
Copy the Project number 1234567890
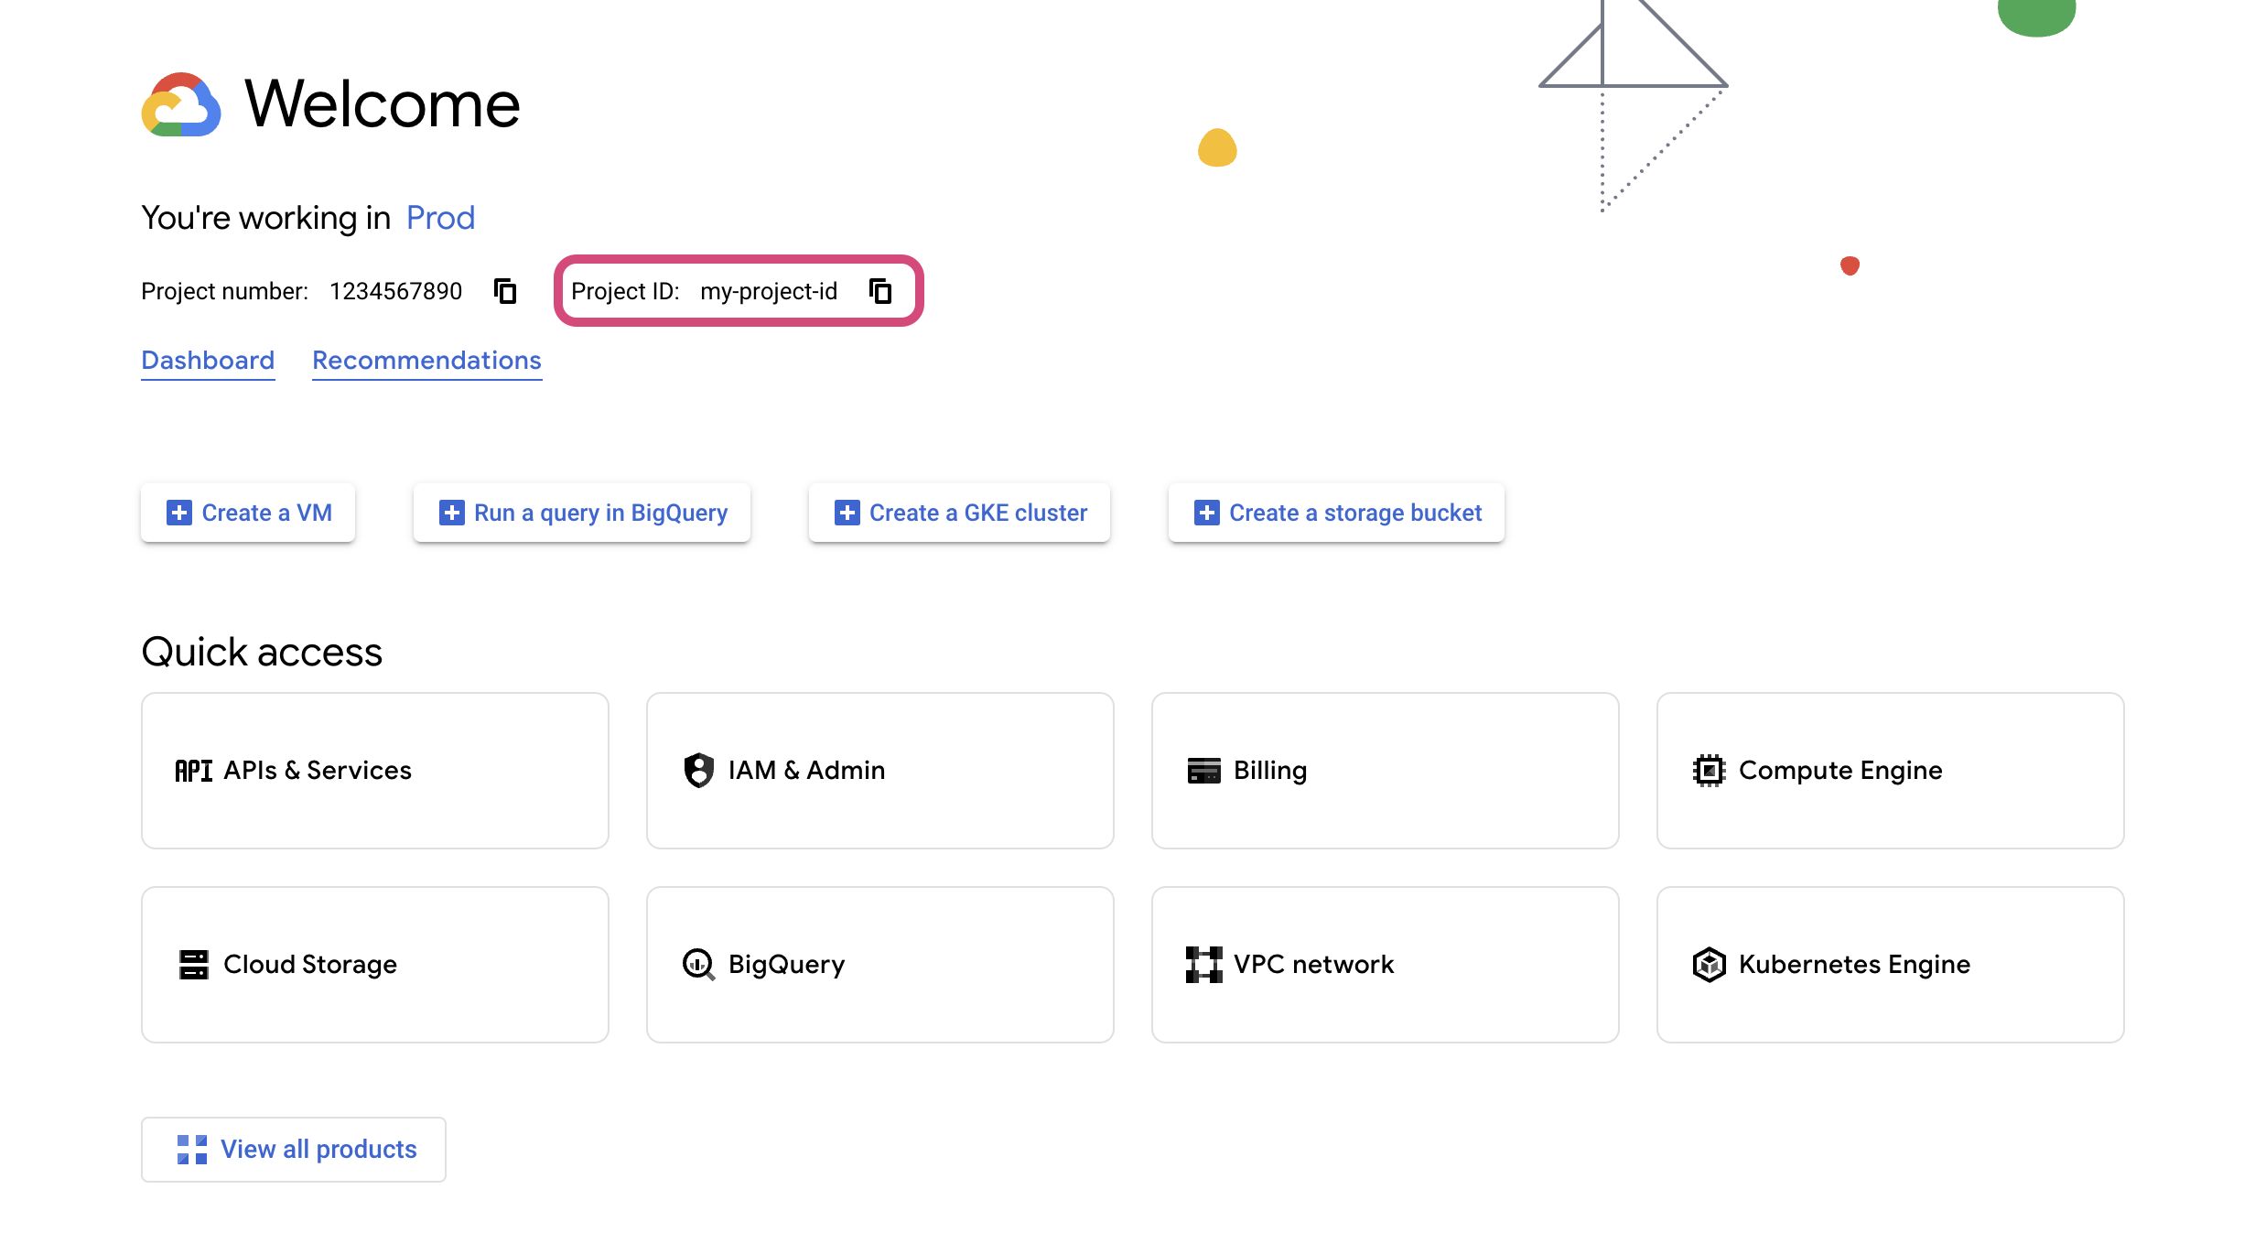coord(505,291)
